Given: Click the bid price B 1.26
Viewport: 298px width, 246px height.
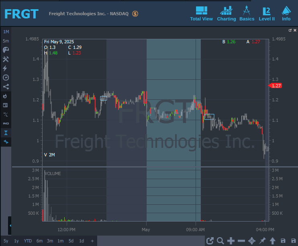Looking at the screenshot, I should pos(229,42).
